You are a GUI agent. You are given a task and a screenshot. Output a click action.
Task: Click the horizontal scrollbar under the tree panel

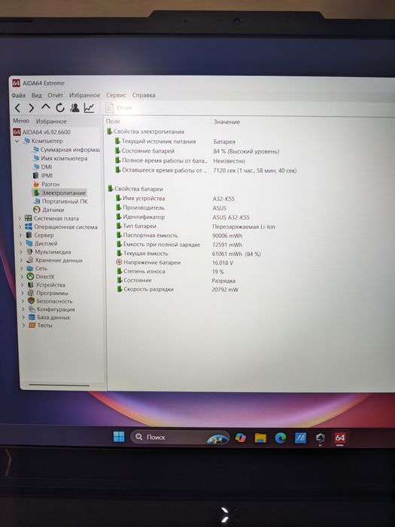(x=59, y=385)
